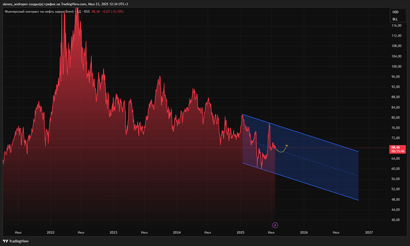Click the 92,00 price axis label

pos(396,87)
